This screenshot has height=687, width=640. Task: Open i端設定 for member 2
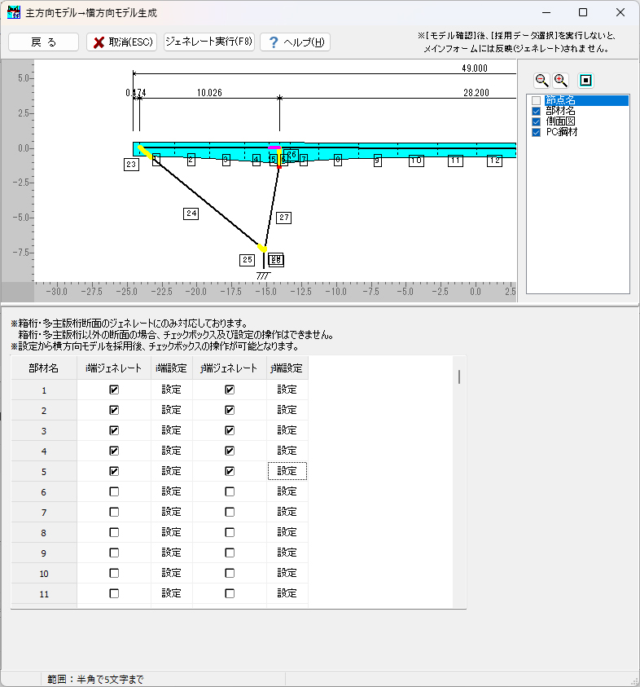171,410
